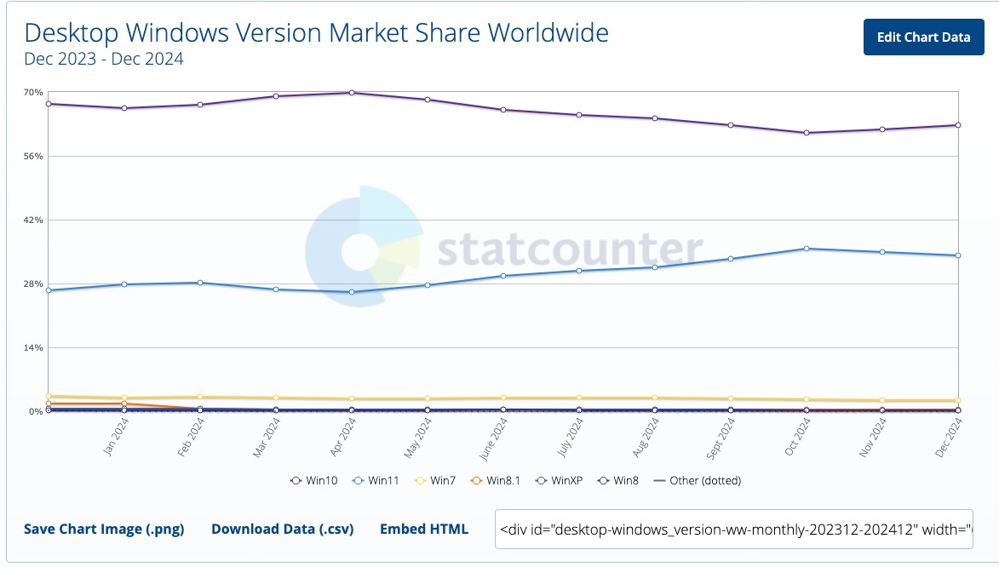Click Win8.1 data point for Jan 2024
This screenshot has height=567, width=999.
pyautogui.click(x=124, y=404)
